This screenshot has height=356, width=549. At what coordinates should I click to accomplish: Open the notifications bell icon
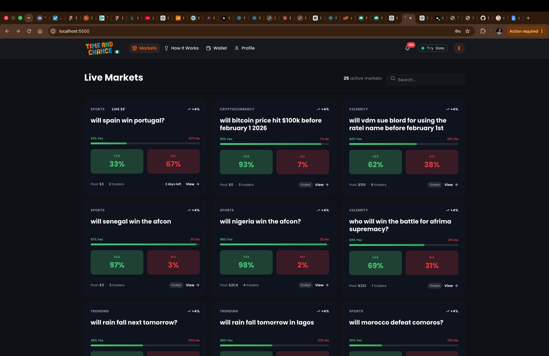click(407, 48)
